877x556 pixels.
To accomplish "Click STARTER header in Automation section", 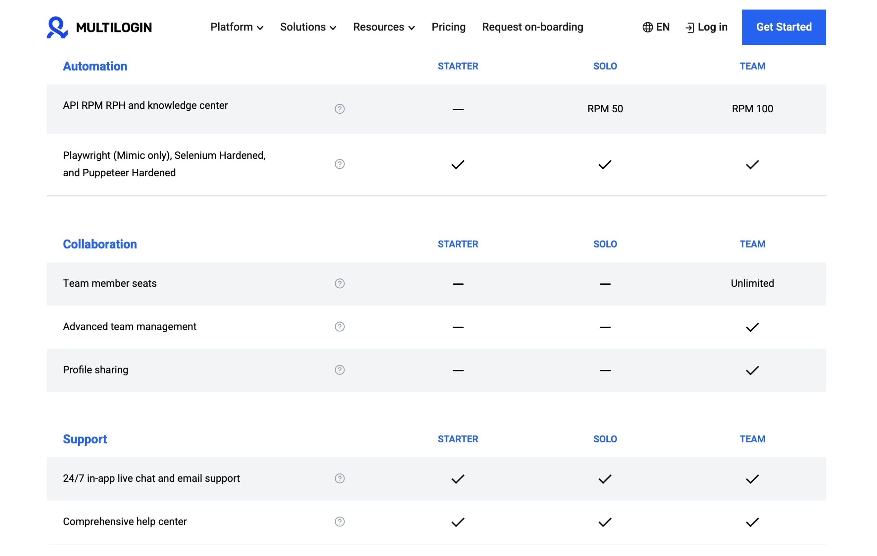I will point(458,66).
